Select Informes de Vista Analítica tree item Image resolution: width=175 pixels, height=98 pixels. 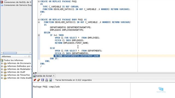[19, 78]
